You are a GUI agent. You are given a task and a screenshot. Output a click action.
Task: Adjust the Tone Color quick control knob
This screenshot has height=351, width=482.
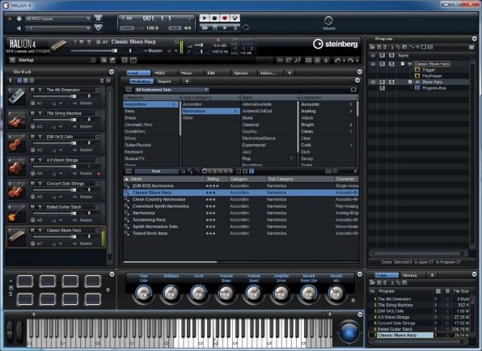pyautogui.click(x=144, y=294)
